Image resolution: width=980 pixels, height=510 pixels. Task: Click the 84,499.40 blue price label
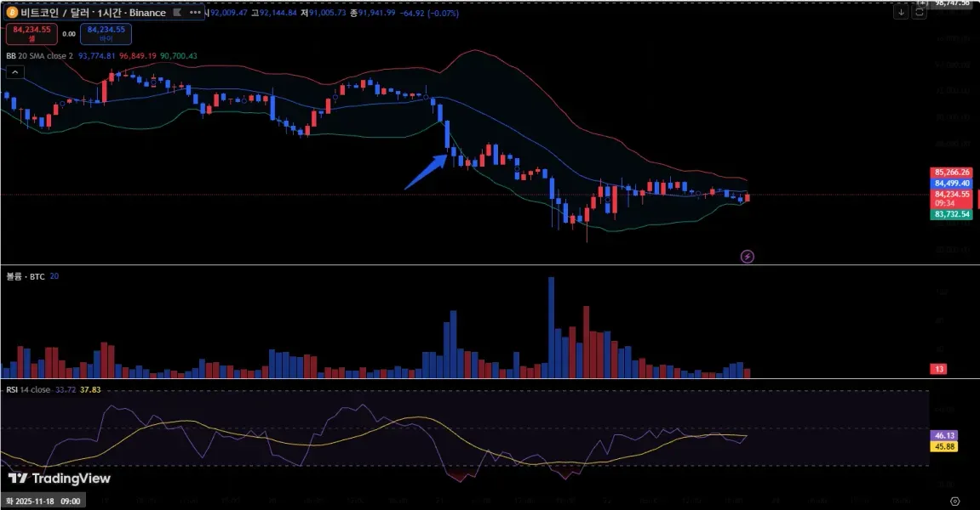pyautogui.click(x=952, y=184)
